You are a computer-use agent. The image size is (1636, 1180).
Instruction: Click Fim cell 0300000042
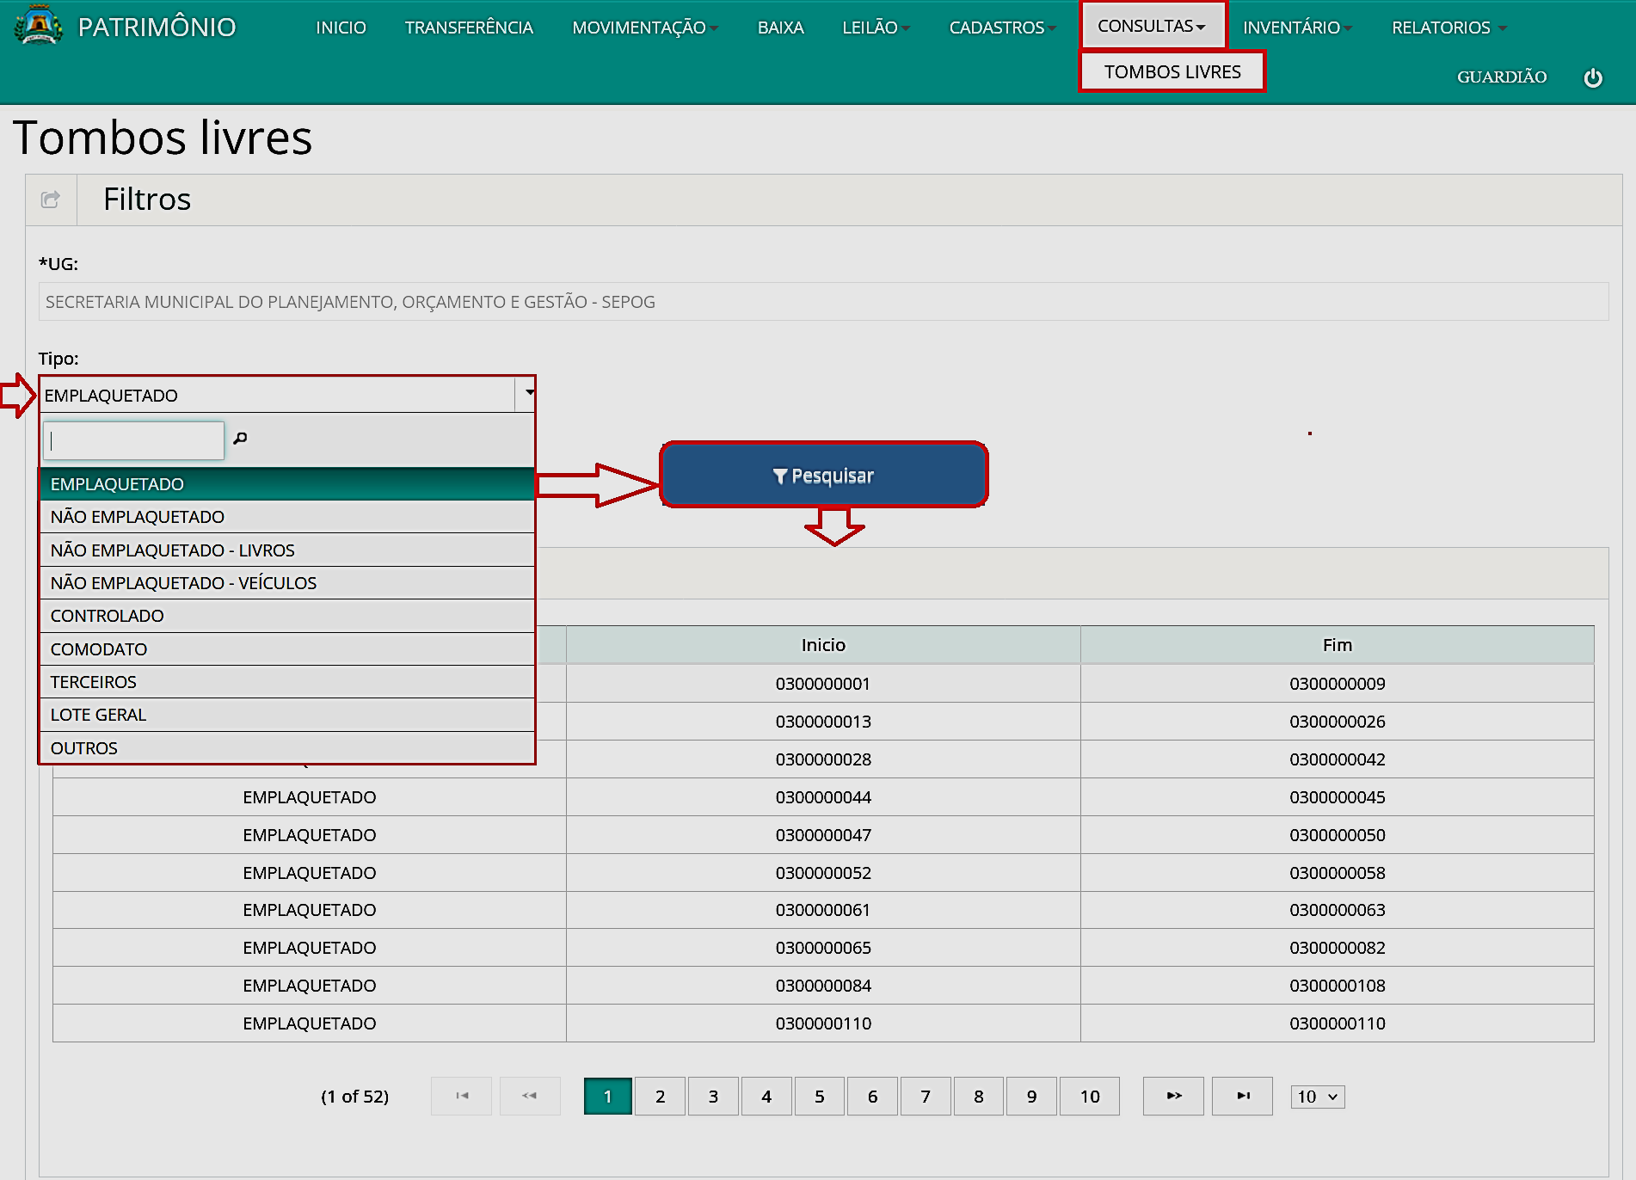(x=1338, y=759)
